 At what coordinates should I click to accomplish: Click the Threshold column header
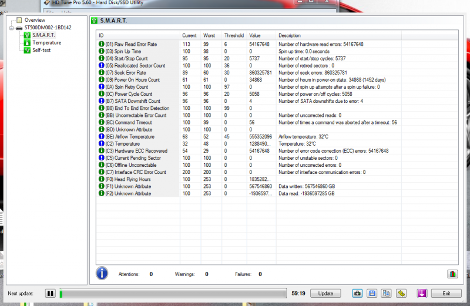click(x=234, y=35)
